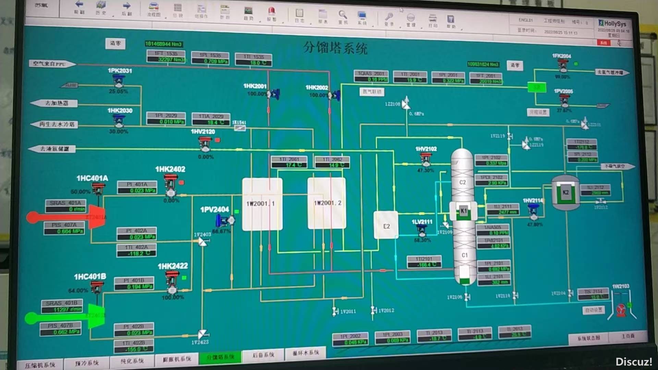The height and width of the screenshot is (370, 658).
Task: Click the green square block left of 1PV2005
Action: click(536, 88)
